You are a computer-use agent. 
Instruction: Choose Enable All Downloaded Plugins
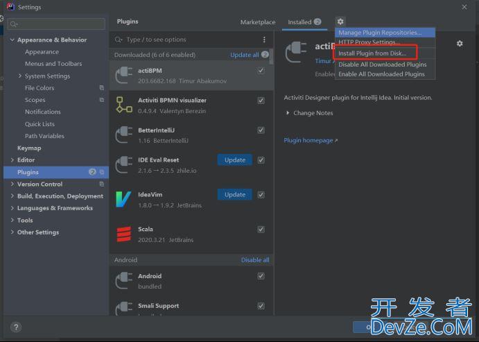coord(385,74)
